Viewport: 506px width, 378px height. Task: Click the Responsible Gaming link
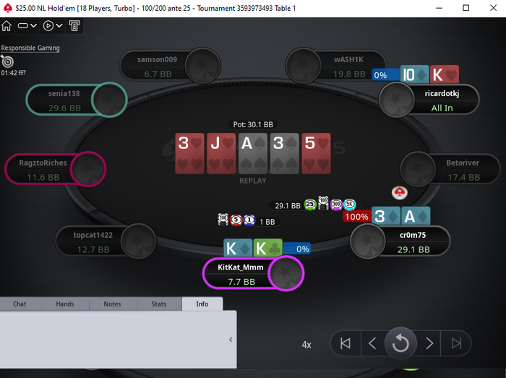coord(30,48)
